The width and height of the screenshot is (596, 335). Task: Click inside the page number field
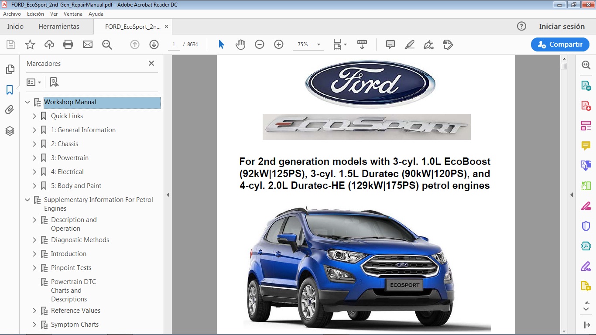point(173,44)
